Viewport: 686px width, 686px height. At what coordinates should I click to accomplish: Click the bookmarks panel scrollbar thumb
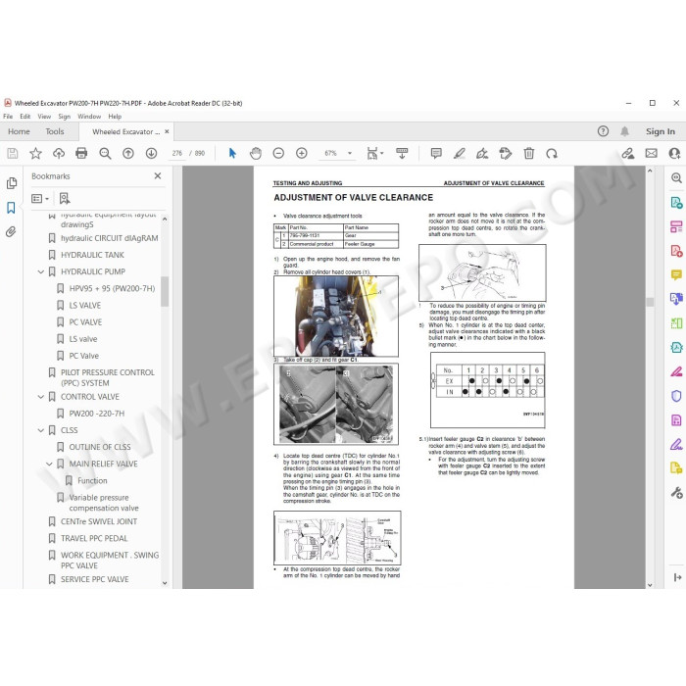165,291
